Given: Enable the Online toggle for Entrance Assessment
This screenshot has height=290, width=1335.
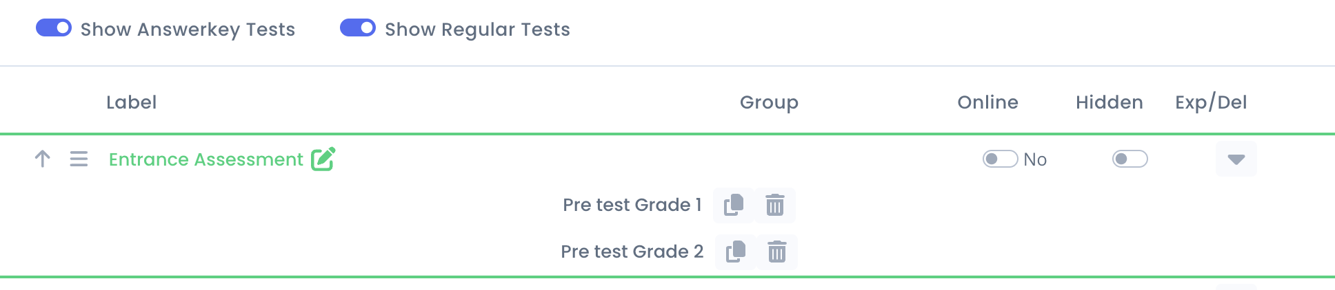Looking at the screenshot, I should [x=1000, y=159].
